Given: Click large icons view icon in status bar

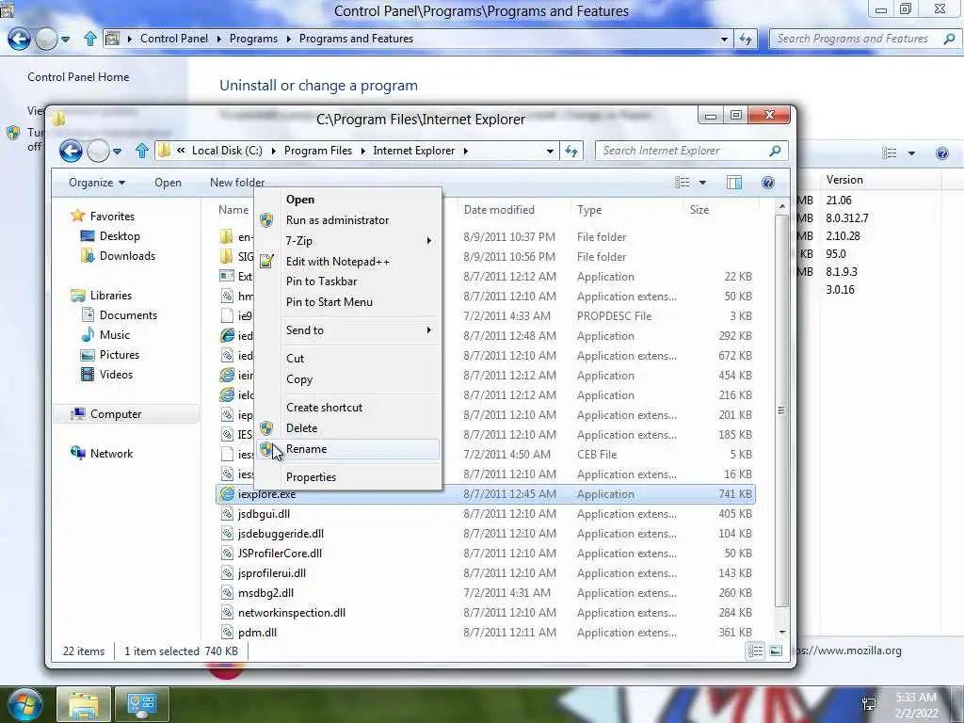Looking at the screenshot, I should tap(776, 651).
